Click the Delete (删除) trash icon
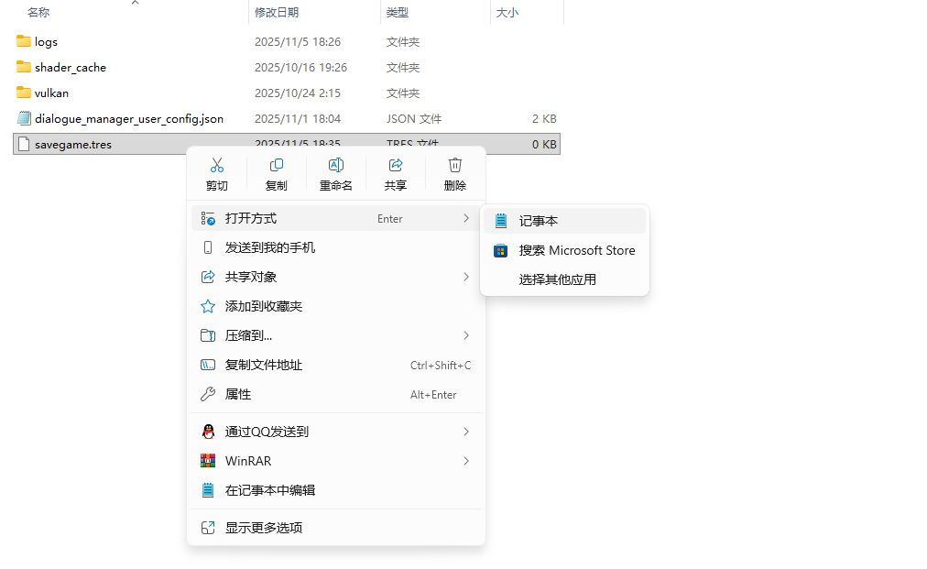The image size is (927, 569). pyautogui.click(x=454, y=165)
